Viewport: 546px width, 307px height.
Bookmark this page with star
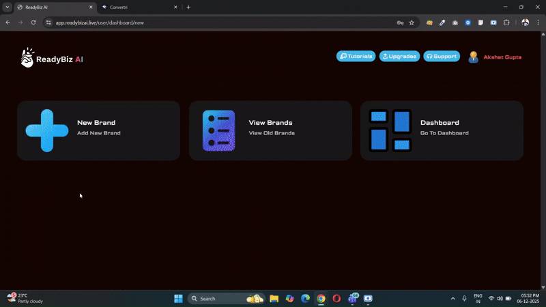click(412, 23)
